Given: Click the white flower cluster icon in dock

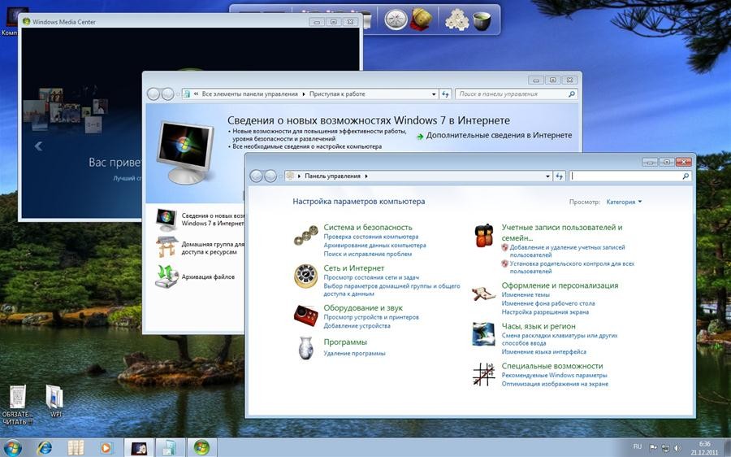Looking at the screenshot, I should coord(456,20).
